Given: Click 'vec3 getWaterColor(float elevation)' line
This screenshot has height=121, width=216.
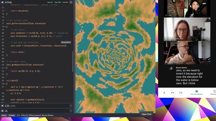Looking at the screenshot, I should 25,65.
